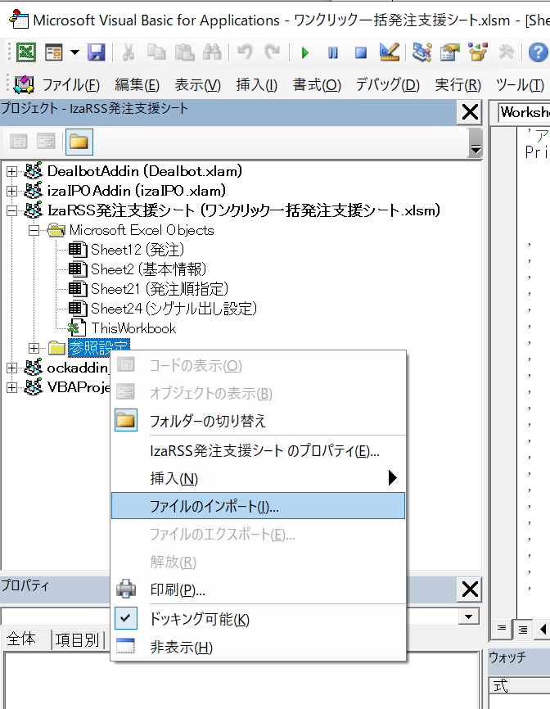Select Sheet2 (基本情報) in the tree
This screenshot has width=550, height=709.
(x=149, y=269)
